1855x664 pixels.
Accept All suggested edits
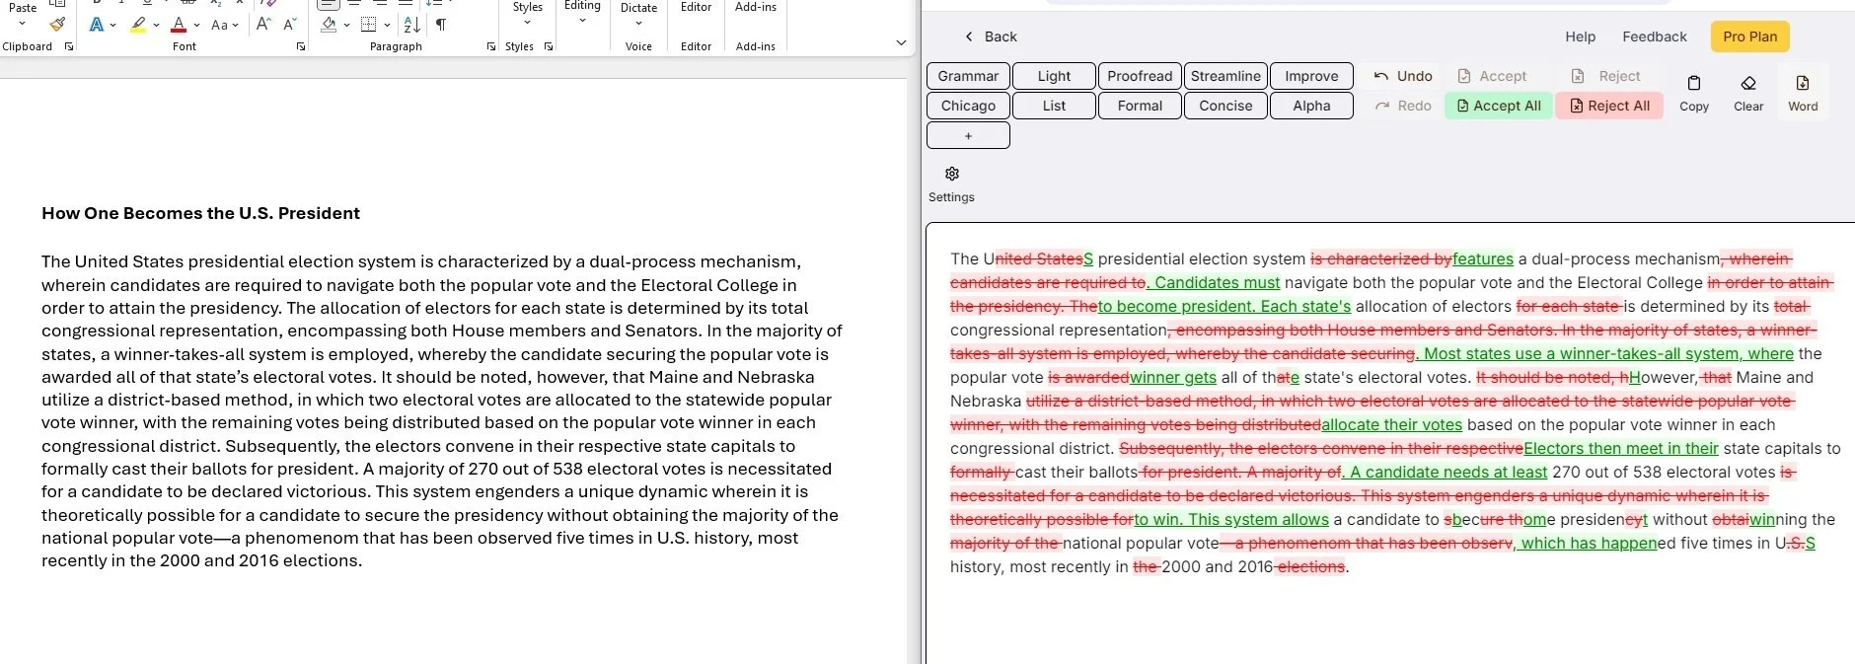(x=1498, y=106)
